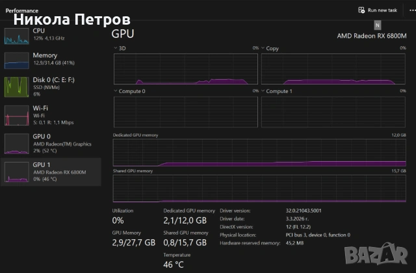The image size is (416, 273).
Task: Click the Performance page title
Action: (x=21, y=10)
